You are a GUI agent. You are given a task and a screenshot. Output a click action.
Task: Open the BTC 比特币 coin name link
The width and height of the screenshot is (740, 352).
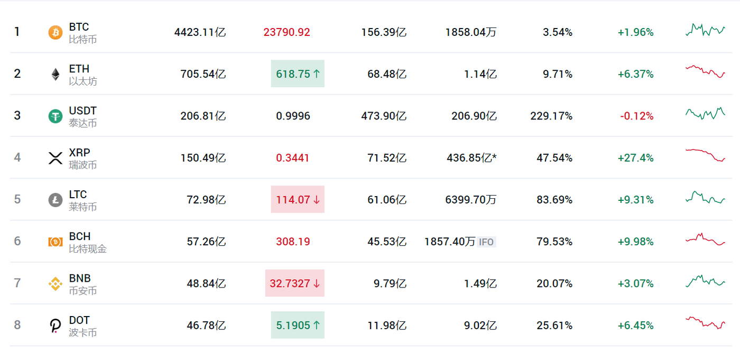83,33
